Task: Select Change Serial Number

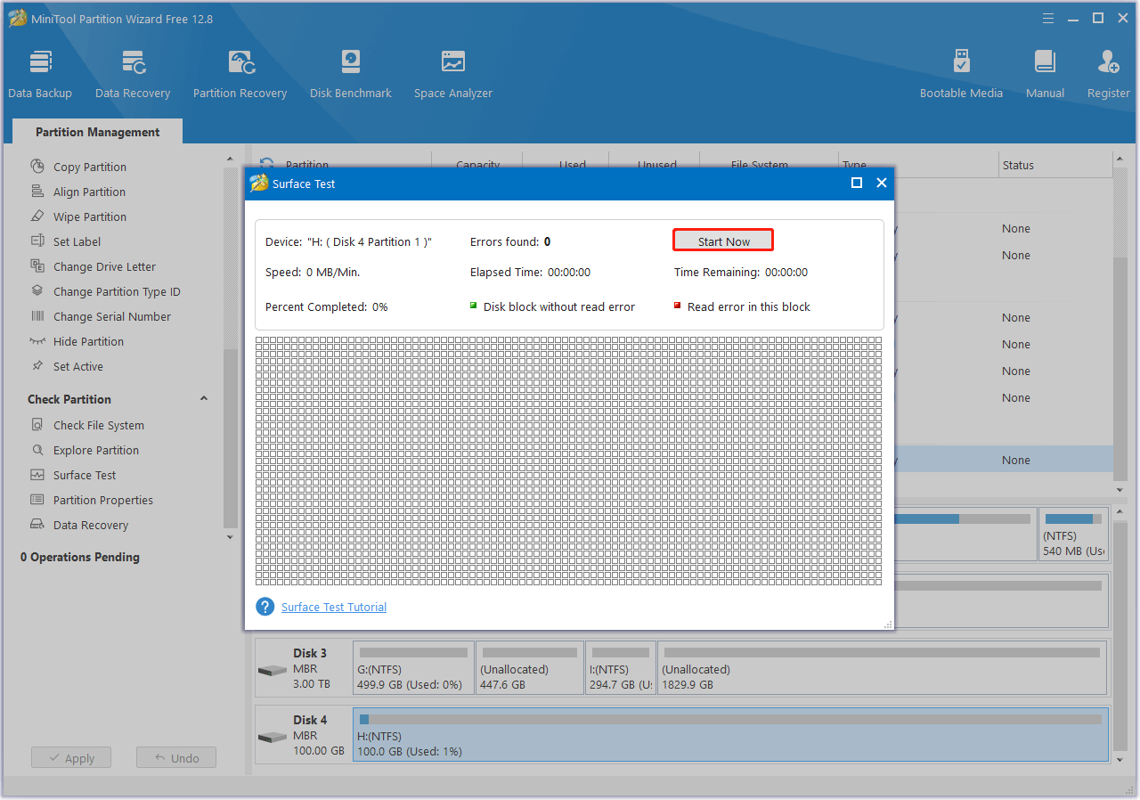Action: [x=112, y=316]
